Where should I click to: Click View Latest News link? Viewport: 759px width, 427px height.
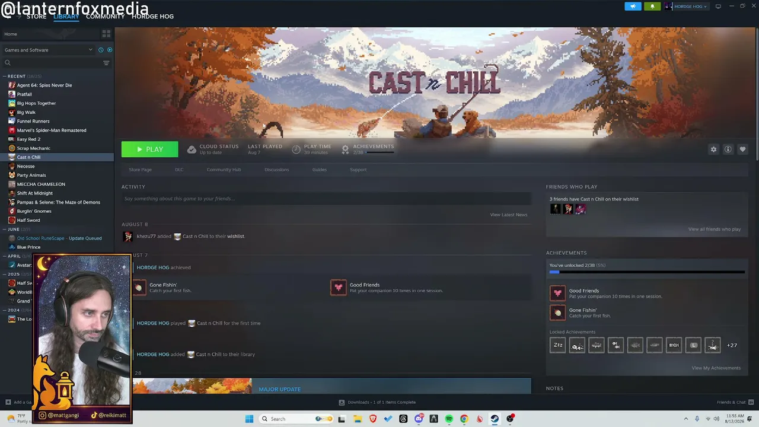coord(509,215)
